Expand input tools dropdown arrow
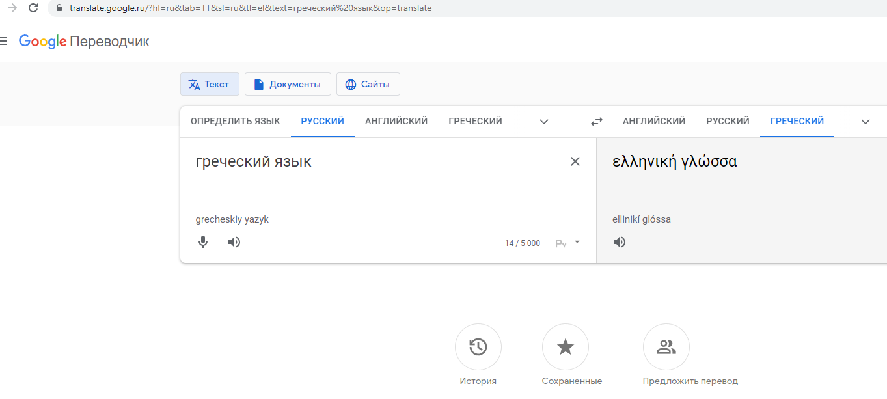The height and width of the screenshot is (399, 887). 577,242
